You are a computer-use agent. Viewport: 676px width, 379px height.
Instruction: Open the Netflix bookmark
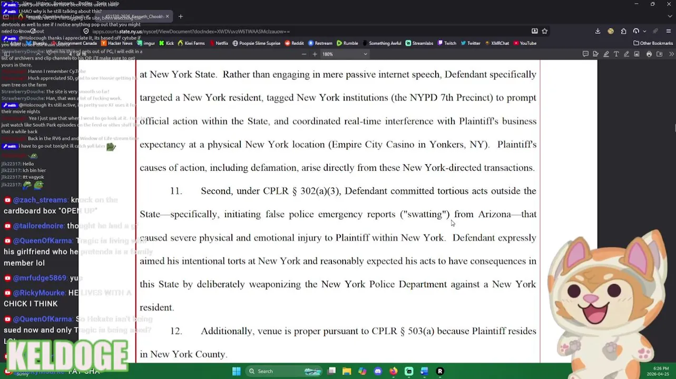click(x=218, y=43)
